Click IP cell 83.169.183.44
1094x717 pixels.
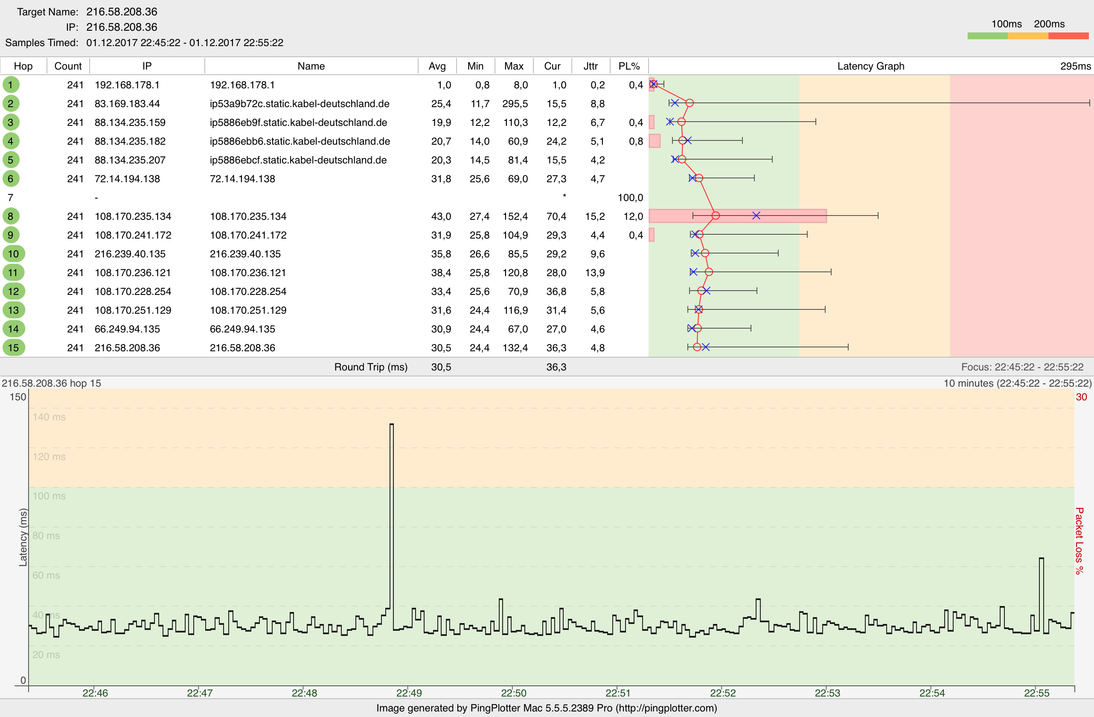pos(127,103)
